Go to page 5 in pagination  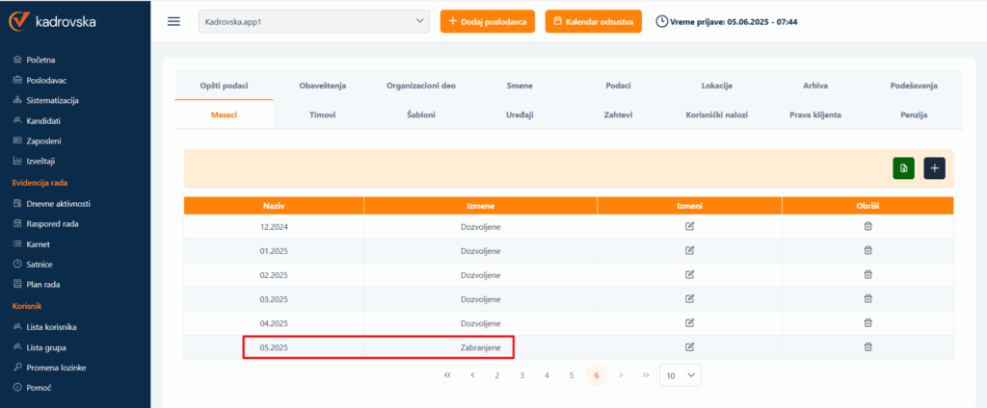[x=572, y=375]
